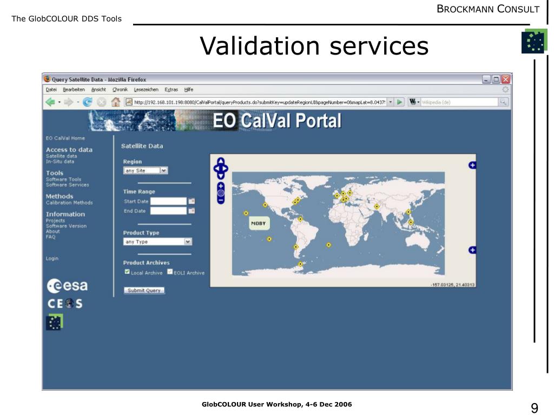Screen dimensions: 554x415
Task: Reset map to world extent via globe icon
Action: point(221,193)
